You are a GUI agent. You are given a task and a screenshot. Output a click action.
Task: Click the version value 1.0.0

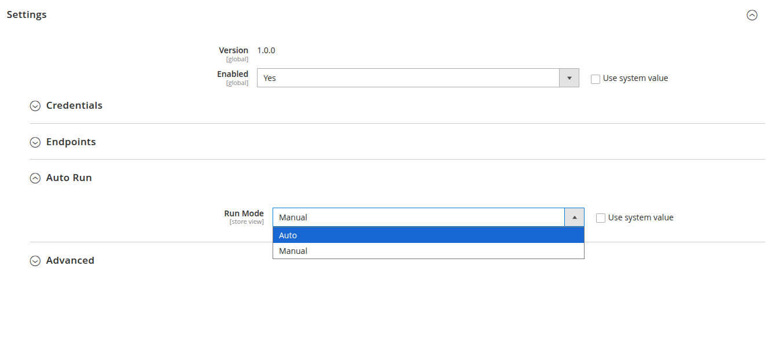pyautogui.click(x=266, y=50)
